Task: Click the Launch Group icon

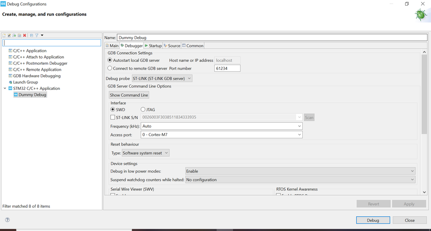Action: (x=10, y=82)
